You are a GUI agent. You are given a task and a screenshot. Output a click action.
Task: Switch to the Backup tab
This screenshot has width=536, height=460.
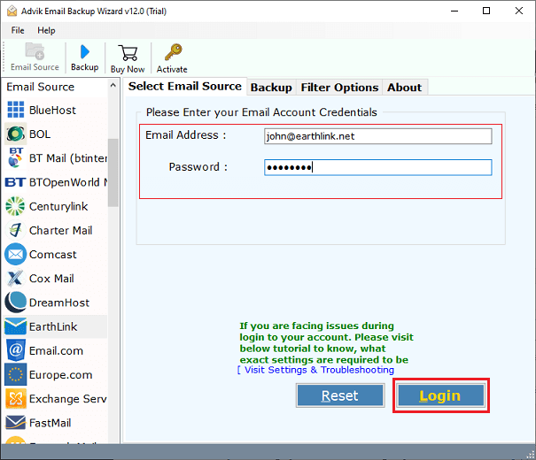[271, 88]
